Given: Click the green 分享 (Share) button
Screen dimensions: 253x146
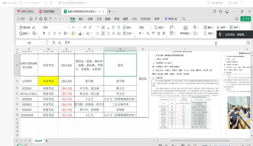Looking at the screenshot, I should (x=246, y=19).
